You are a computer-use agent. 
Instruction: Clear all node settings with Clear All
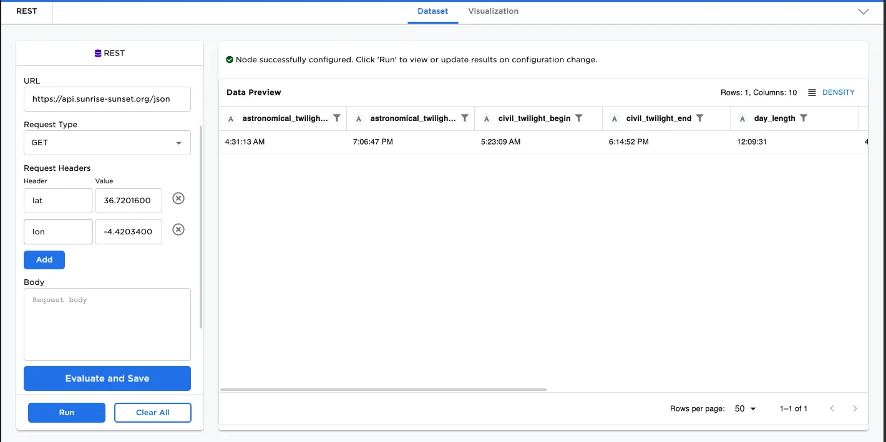point(152,412)
